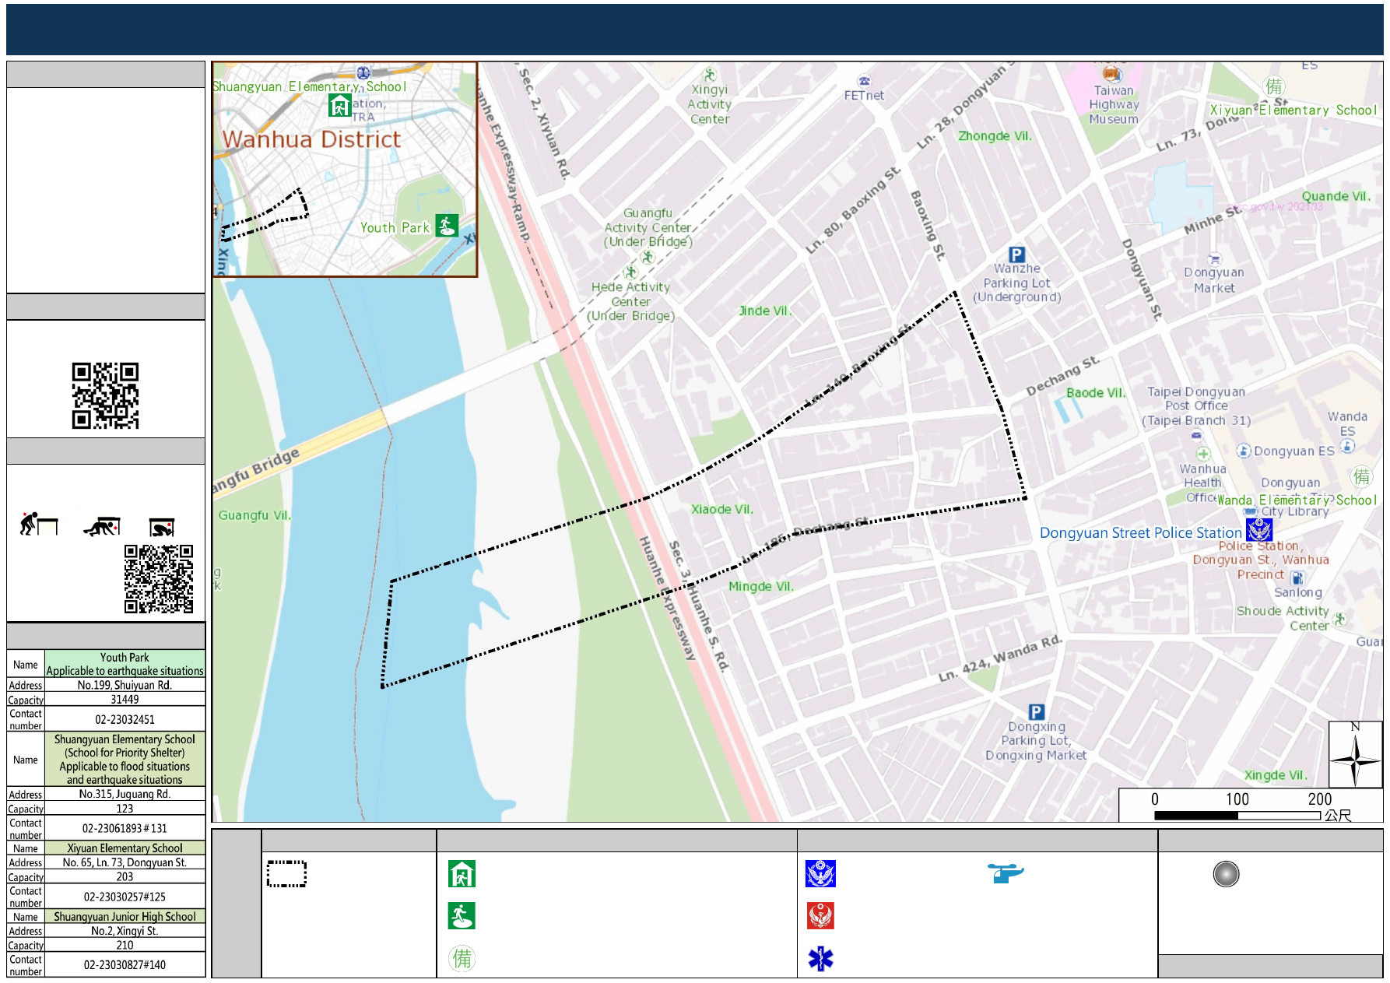Screen dimensions: 1390x983
Task: Click the 'Guangfu Vil.' village label
Action: click(x=254, y=515)
